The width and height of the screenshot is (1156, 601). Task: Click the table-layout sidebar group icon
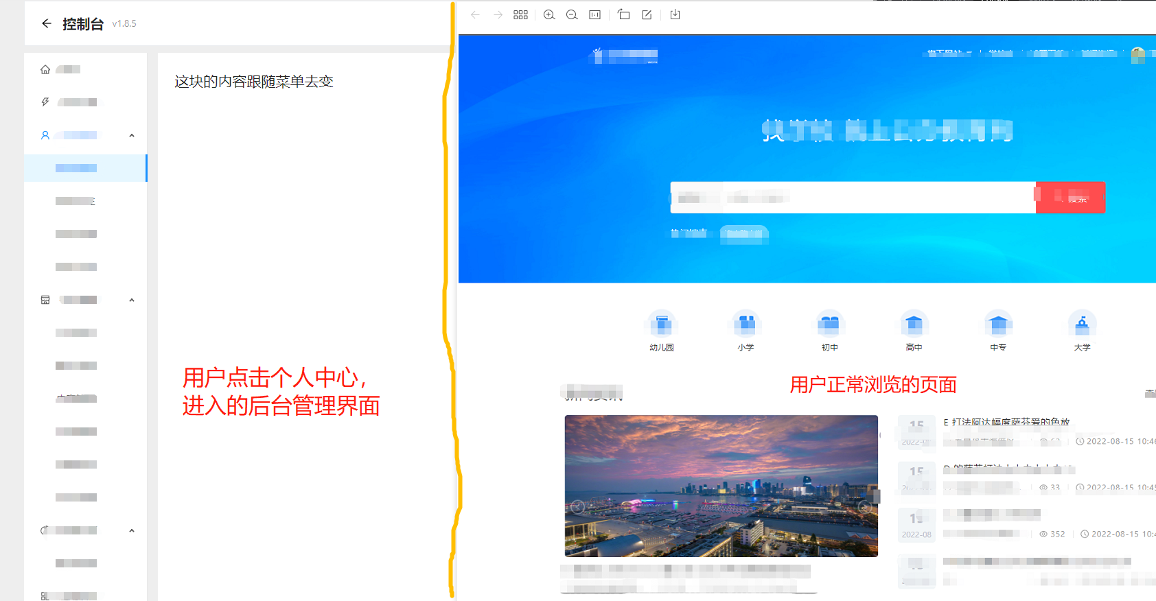tap(45, 300)
